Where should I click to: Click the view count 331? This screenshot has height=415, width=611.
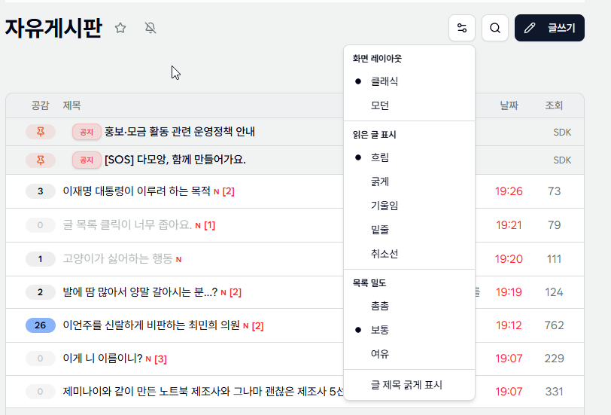554,391
